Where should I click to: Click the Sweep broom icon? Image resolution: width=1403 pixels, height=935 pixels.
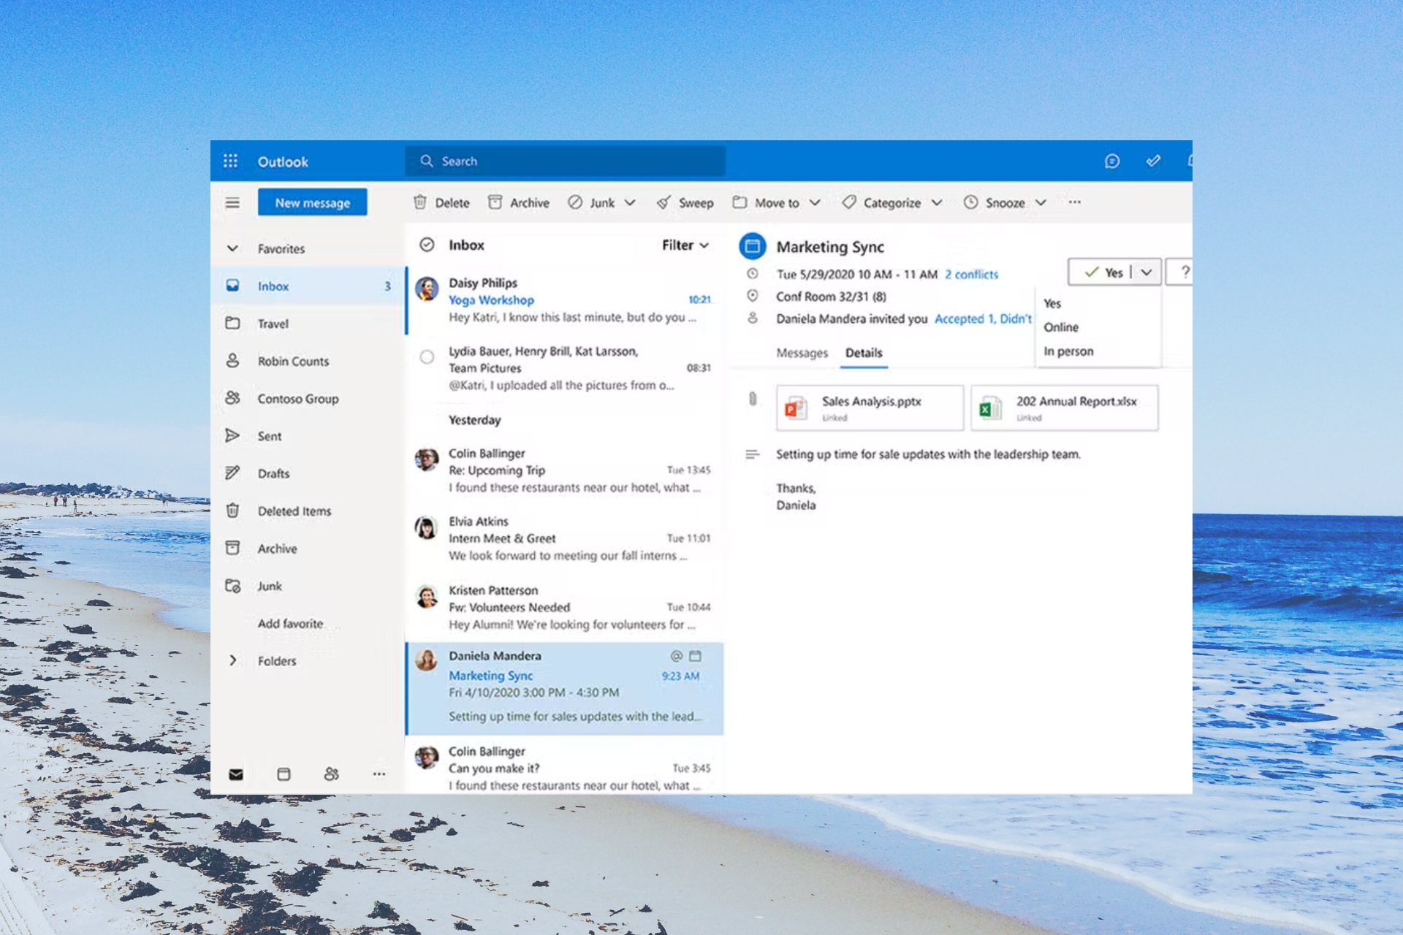click(x=663, y=202)
